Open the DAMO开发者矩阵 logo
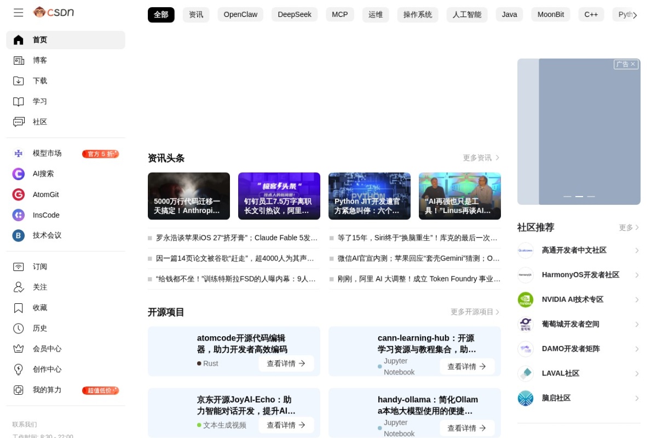The height and width of the screenshot is (438, 657). [526, 349]
